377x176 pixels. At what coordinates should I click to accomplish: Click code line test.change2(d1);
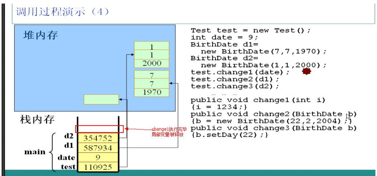pos(236,79)
